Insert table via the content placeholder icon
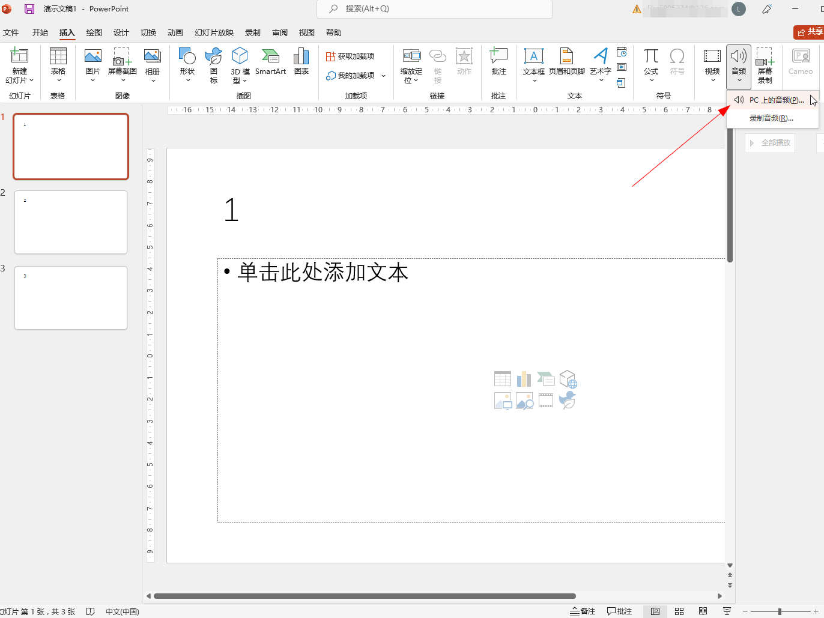 coord(503,379)
